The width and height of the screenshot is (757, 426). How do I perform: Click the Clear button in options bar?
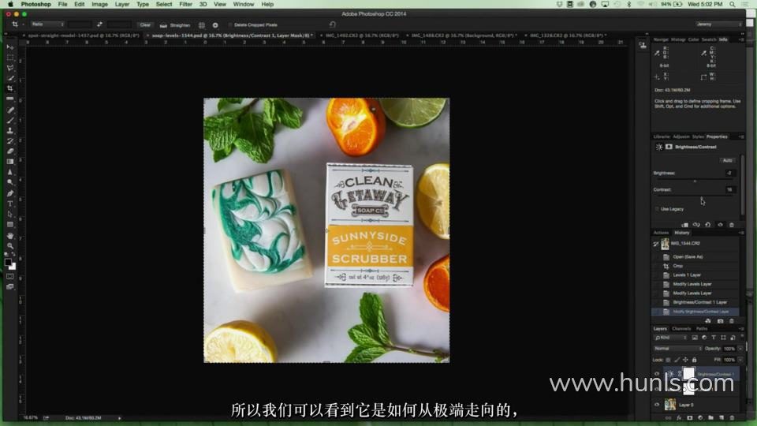click(145, 24)
